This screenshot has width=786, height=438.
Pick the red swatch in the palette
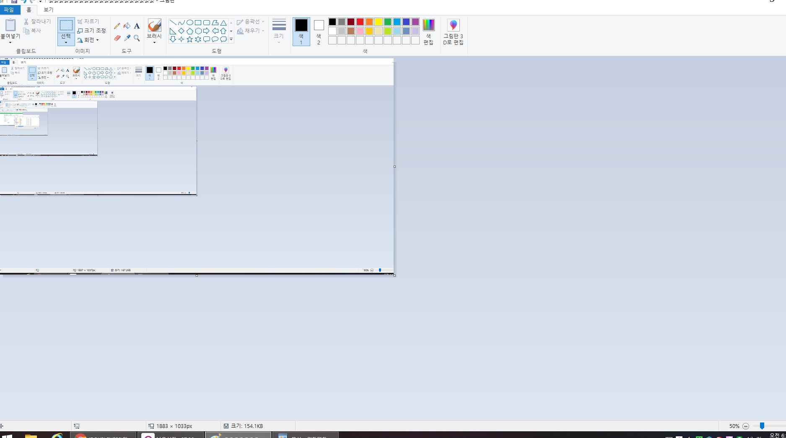pyautogui.click(x=360, y=22)
